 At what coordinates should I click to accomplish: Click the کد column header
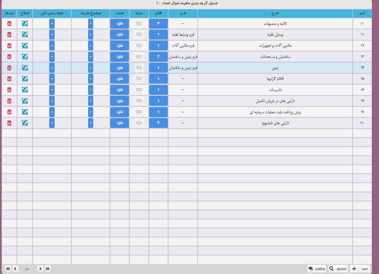362,13
